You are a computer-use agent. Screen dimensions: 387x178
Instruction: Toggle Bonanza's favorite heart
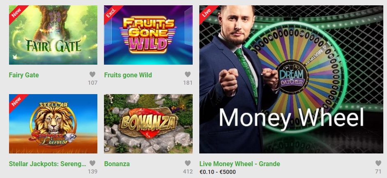tap(188, 163)
